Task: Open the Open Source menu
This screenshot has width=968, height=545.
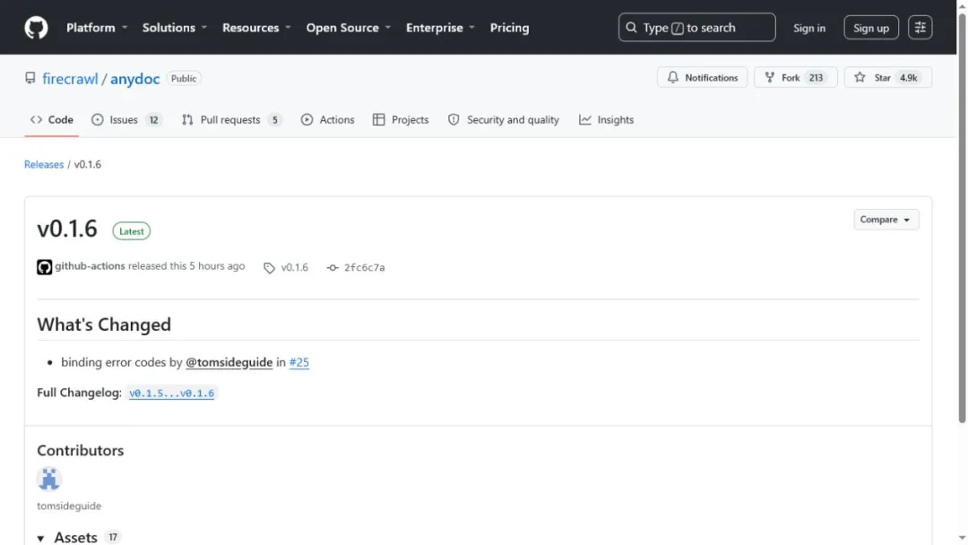Action: pyautogui.click(x=348, y=28)
